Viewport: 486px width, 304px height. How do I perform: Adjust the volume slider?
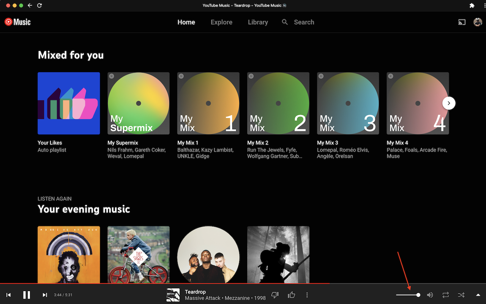pyautogui.click(x=408, y=295)
